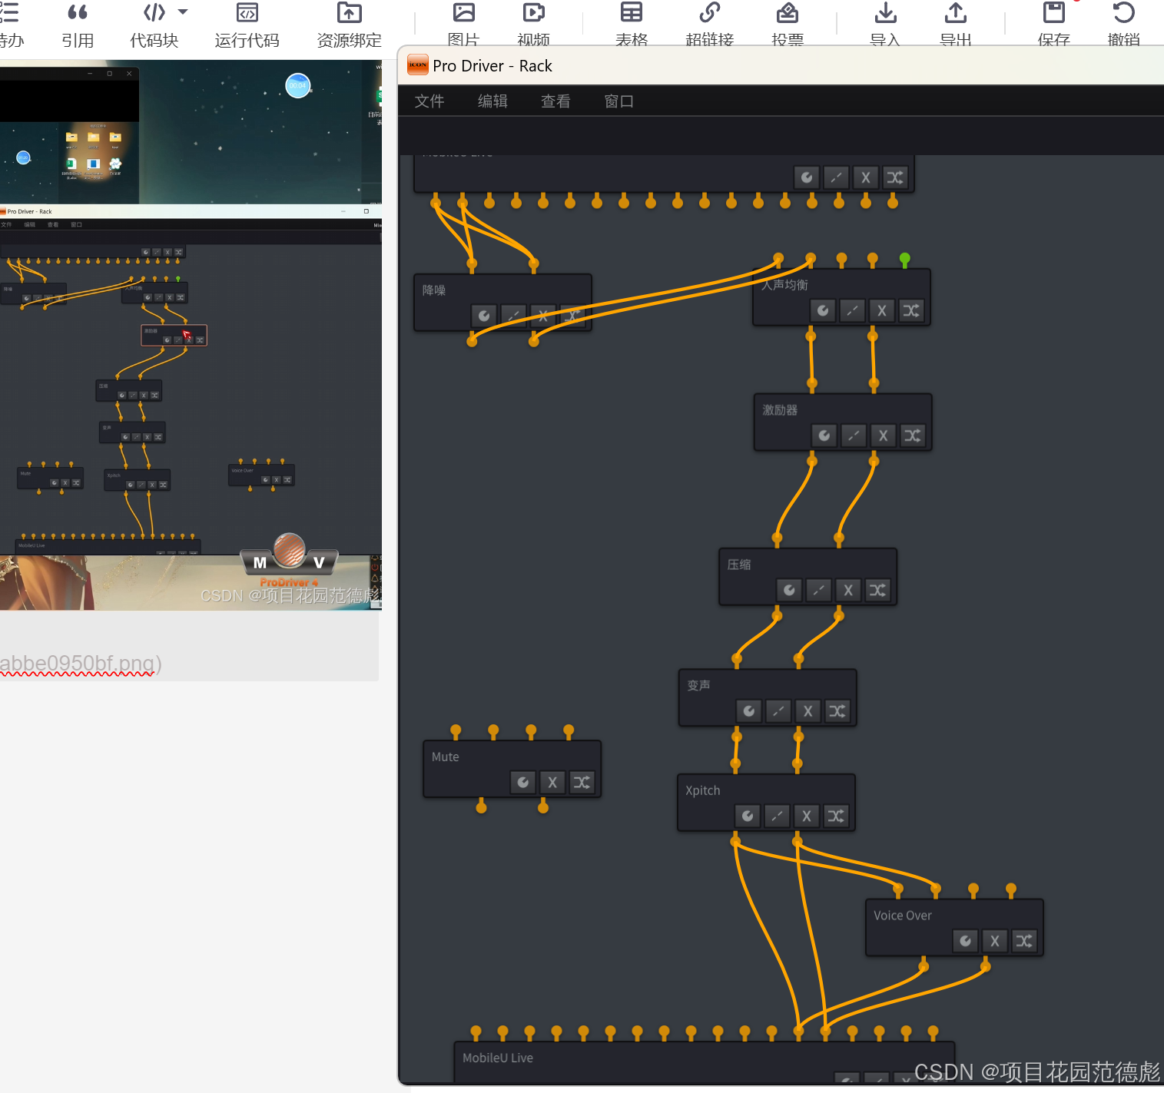Open the 编辑 menu in Pro Driver
Screen dimensions: 1164x1093
(492, 101)
